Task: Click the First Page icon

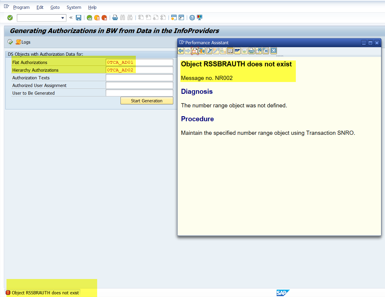Action: 141,18
